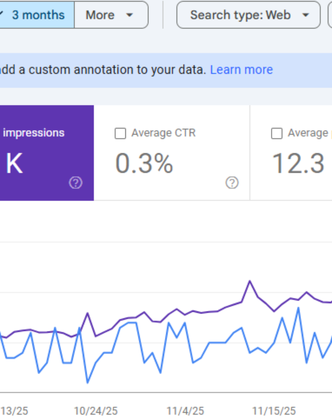
Task: Follow the Learn more link
Action: [241, 69]
